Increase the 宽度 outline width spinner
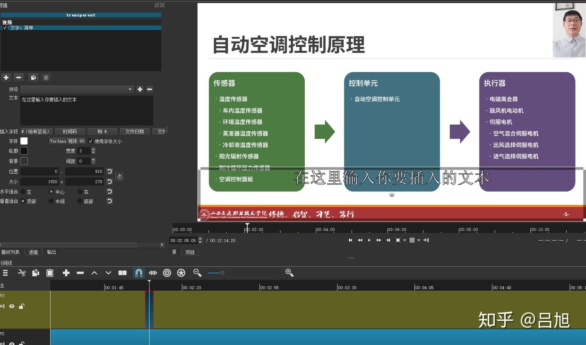Image resolution: width=586 pixels, height=345 pixels. (x=93, y=149)
